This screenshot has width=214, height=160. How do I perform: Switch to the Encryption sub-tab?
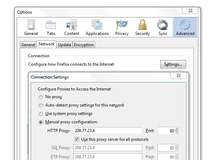(84, 45)
